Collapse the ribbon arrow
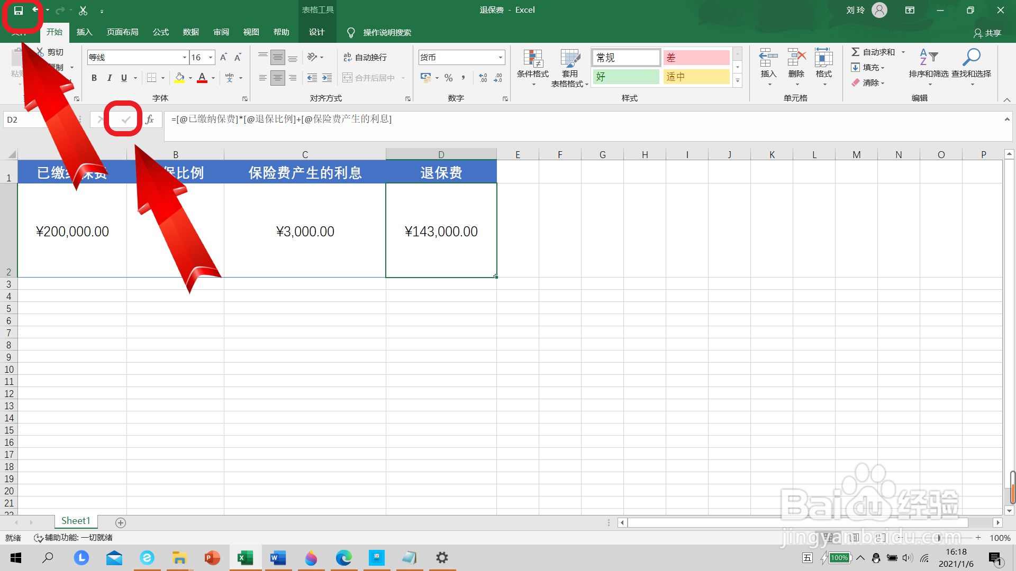The height and width of the screenshot is (571, 1016). click(1007, 100)
